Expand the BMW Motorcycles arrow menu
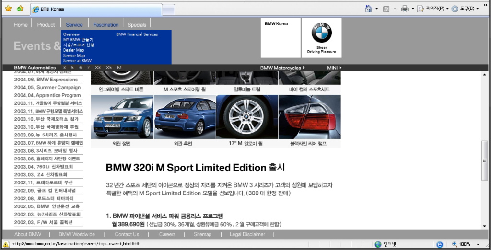Image resolution: width=491 pixels, height=250 pixels. (x=304, y=68)
